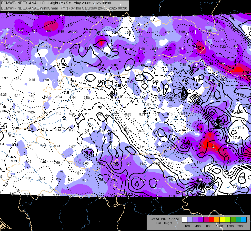The height and width of the screenshot is (231, 251).
Task: Click the shear value 8.52
Action: [170, 114]
